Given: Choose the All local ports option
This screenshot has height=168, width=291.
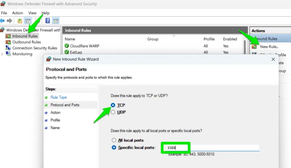Looking at the screenshot, I should [114, 140].
